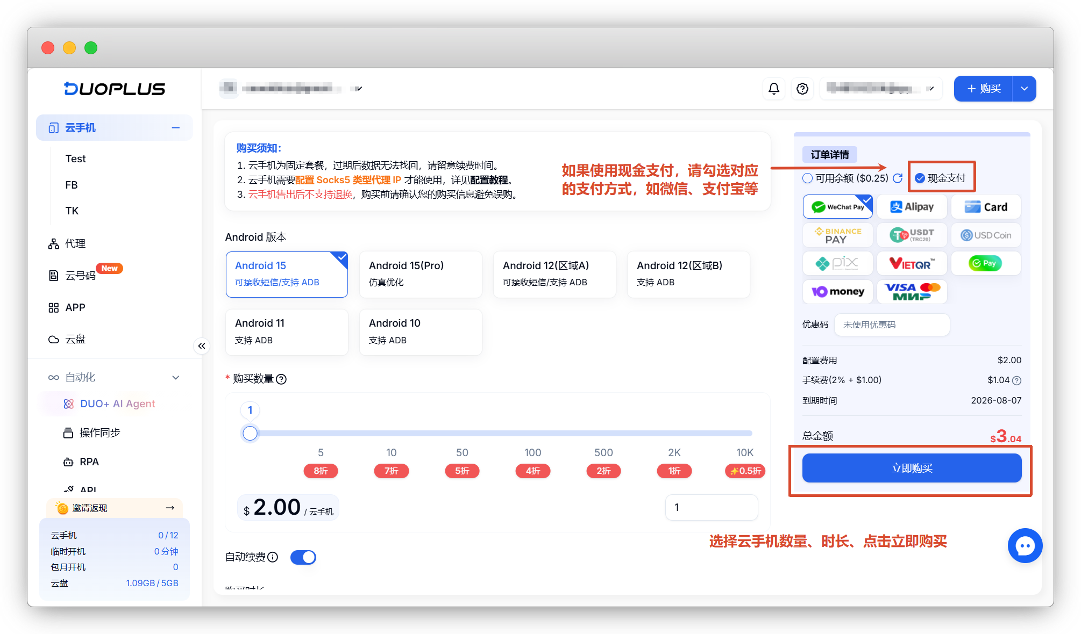
Task: Open the notifications bell
Action: [774, 89]
